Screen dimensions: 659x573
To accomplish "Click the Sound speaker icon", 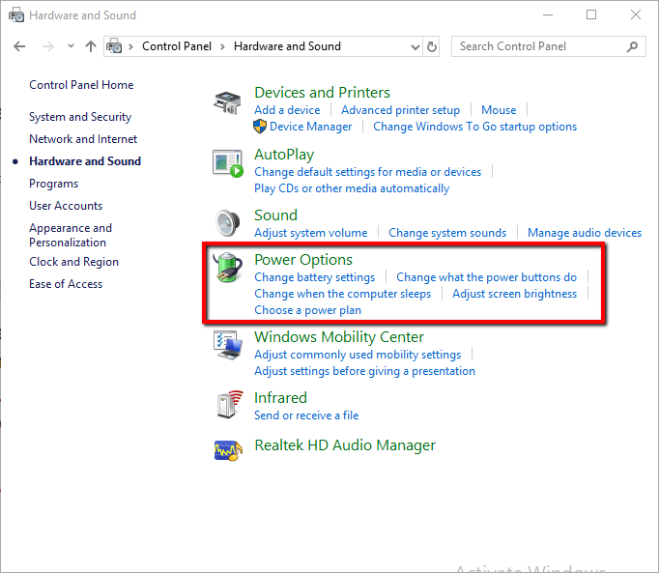I will (x=227, y=223).
